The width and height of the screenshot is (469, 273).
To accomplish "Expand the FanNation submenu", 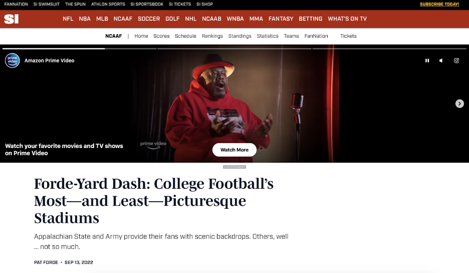I will (x=316, y=36).
